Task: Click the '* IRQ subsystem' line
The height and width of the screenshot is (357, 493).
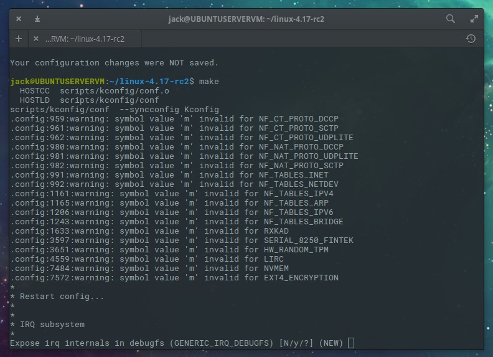Action: point(47,325)
